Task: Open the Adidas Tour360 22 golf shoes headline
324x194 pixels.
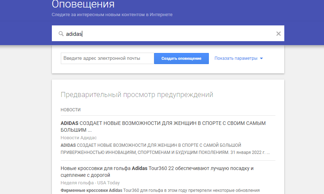Action: [157, 171]
